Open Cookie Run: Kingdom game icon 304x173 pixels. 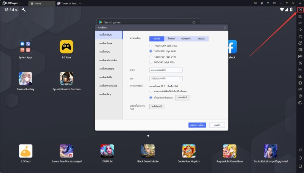tap(189, 151)
